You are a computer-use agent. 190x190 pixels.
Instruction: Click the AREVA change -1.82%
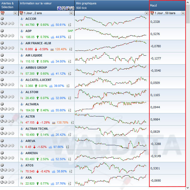coord(42,147)
